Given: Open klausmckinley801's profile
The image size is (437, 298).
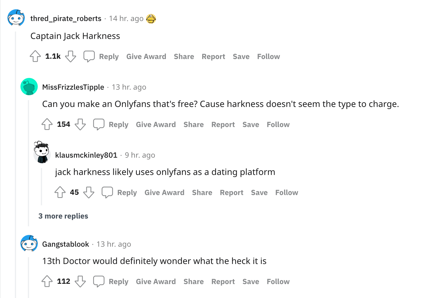Looking at the screenshot, I should [x=86, y=155].
